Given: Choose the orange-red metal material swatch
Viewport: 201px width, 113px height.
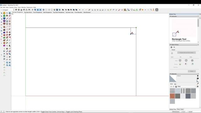Looking at the screenshot, I should tap(172, 96).
